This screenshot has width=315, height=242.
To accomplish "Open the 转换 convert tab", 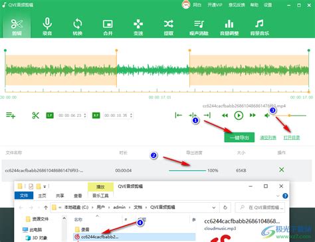I will tap(77, 27).
